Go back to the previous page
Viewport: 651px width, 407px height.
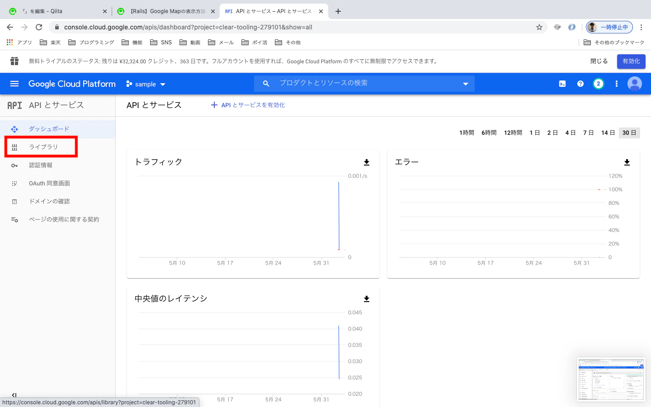[10, 27]
